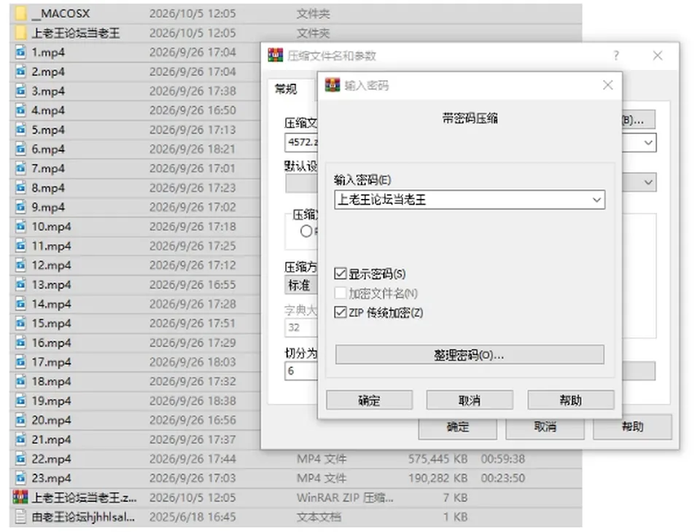Click 确定 in the 压缩文件名和参数 dialog
The image size is (700, 532).
coord(458,427)
